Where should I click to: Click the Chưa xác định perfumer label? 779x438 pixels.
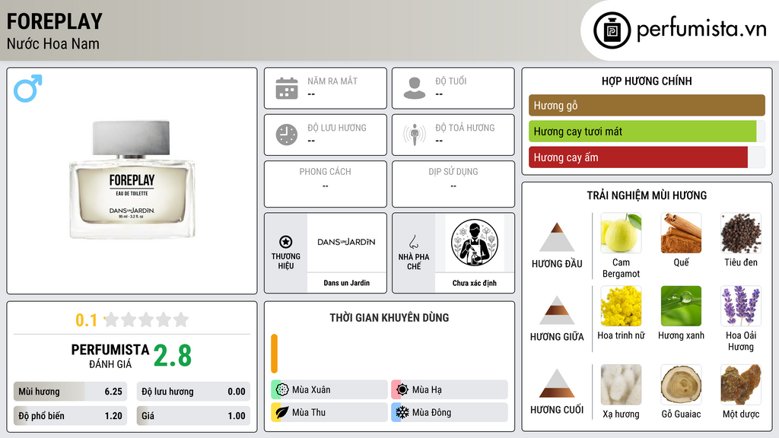(475, 283)
